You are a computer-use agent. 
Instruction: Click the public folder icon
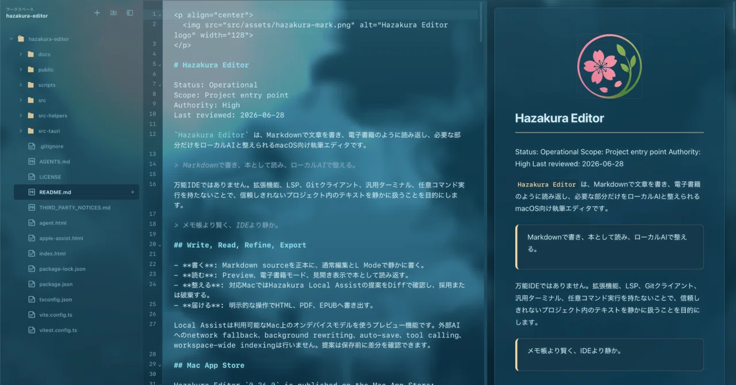pyautogui.click(x=30, y=70)
